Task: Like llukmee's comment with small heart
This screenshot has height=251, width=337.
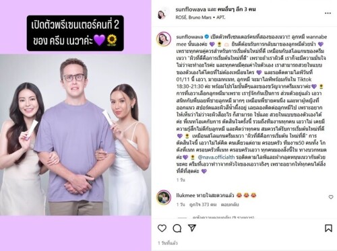Action: (331, 197)
